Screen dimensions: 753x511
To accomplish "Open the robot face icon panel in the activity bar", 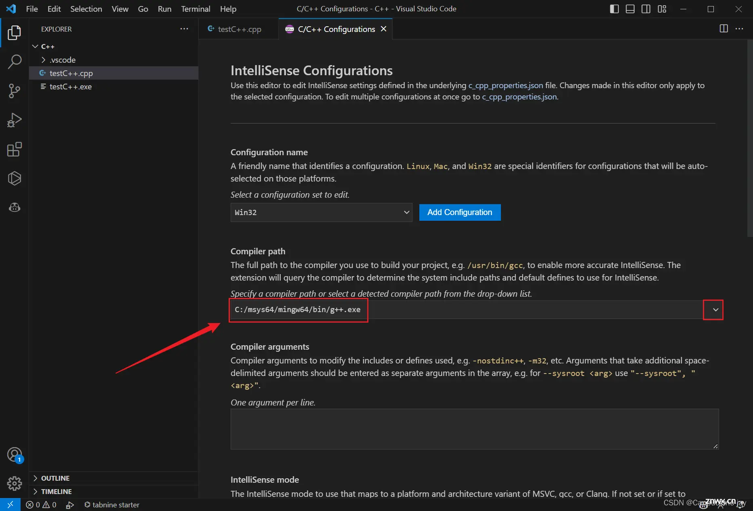I will click(x=15, y=207).
